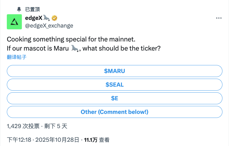
Task: Click the edgeX green logo avatar
Action: pyautogui.click(x=14, y=22)
